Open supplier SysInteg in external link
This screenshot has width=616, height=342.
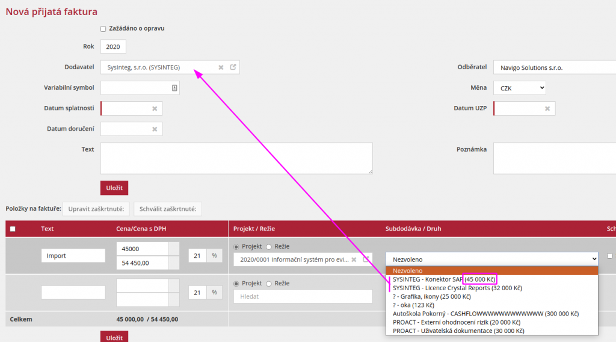(x=233, y=67)
